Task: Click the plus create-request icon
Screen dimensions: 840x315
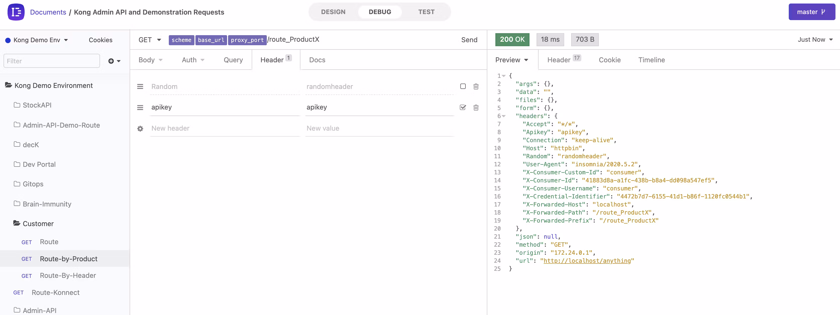Action: 111,61
